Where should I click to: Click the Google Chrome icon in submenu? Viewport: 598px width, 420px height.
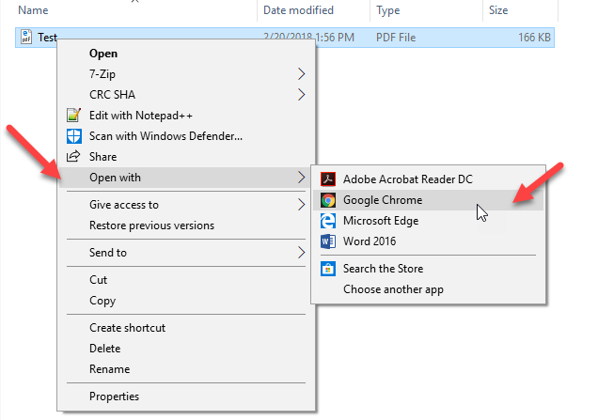(327, 200)
